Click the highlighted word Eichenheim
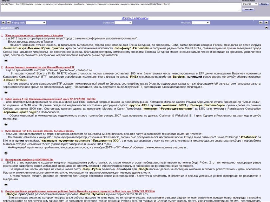The height and width of the screenshot is (202, 270). click(x=141, y=48)
